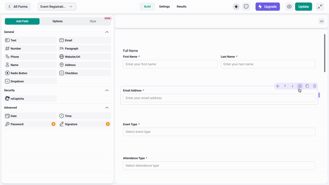Add a Paragraph field
This screenshot has height=185, width=329.
[x=85, y=48]
